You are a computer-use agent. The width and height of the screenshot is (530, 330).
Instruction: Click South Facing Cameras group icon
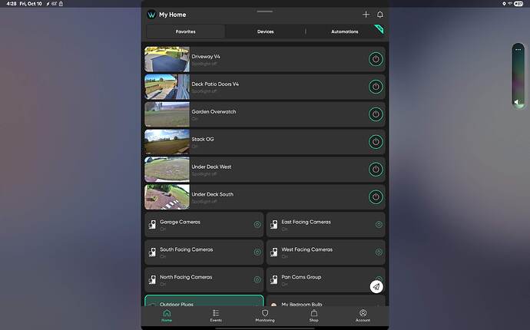pos(152,252)
